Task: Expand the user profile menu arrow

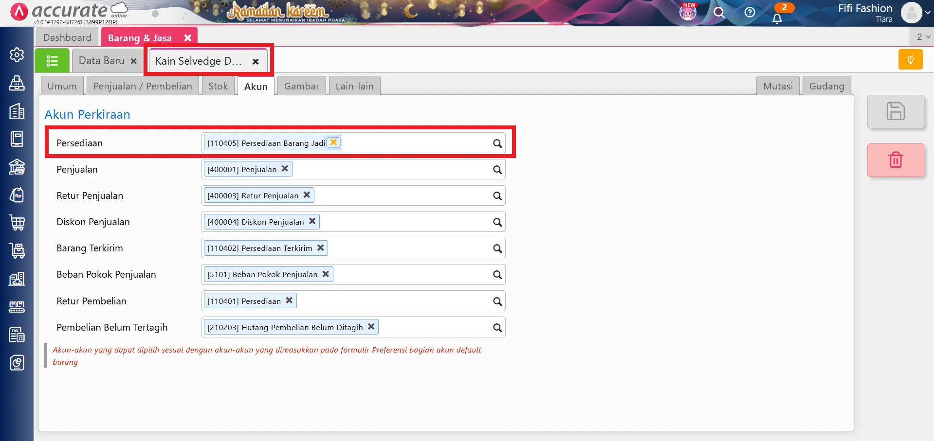Action: [927, 13]
